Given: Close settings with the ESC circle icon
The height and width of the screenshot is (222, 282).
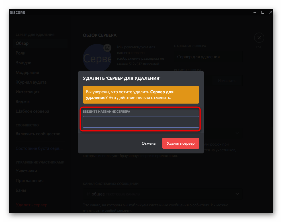Looking at the screenshot, I should (x=259, y=38).
